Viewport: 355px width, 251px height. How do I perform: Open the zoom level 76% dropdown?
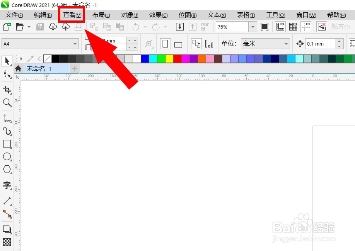(x=253, y=27)
